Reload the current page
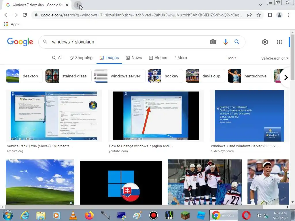The width and height of the screenshot is (295, 221). click(x=25, y=15)
